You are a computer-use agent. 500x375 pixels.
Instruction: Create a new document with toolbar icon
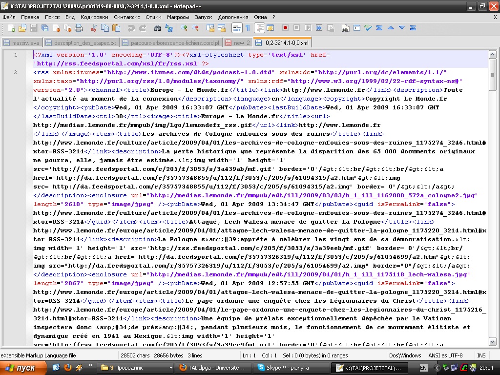pos(11,28)
